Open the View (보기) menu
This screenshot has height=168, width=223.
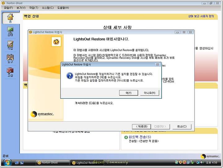21,8
